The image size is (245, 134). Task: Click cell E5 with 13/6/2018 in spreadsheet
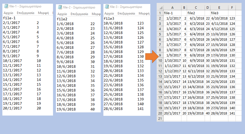coord(219,34)
